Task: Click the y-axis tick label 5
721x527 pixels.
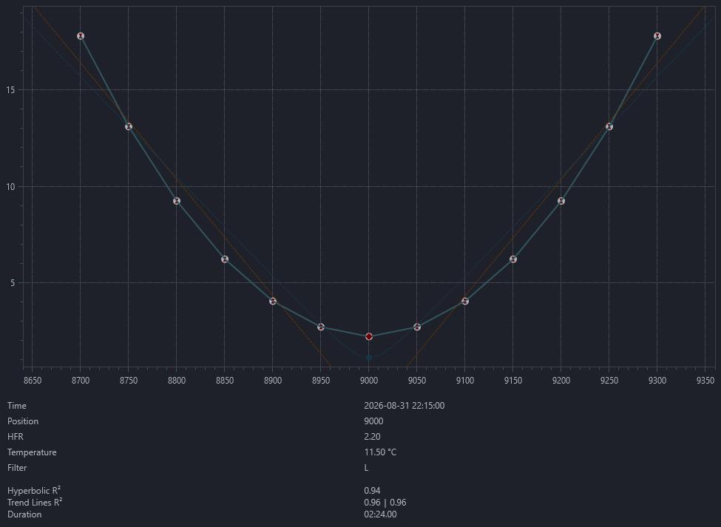Action: pos(13,283)
